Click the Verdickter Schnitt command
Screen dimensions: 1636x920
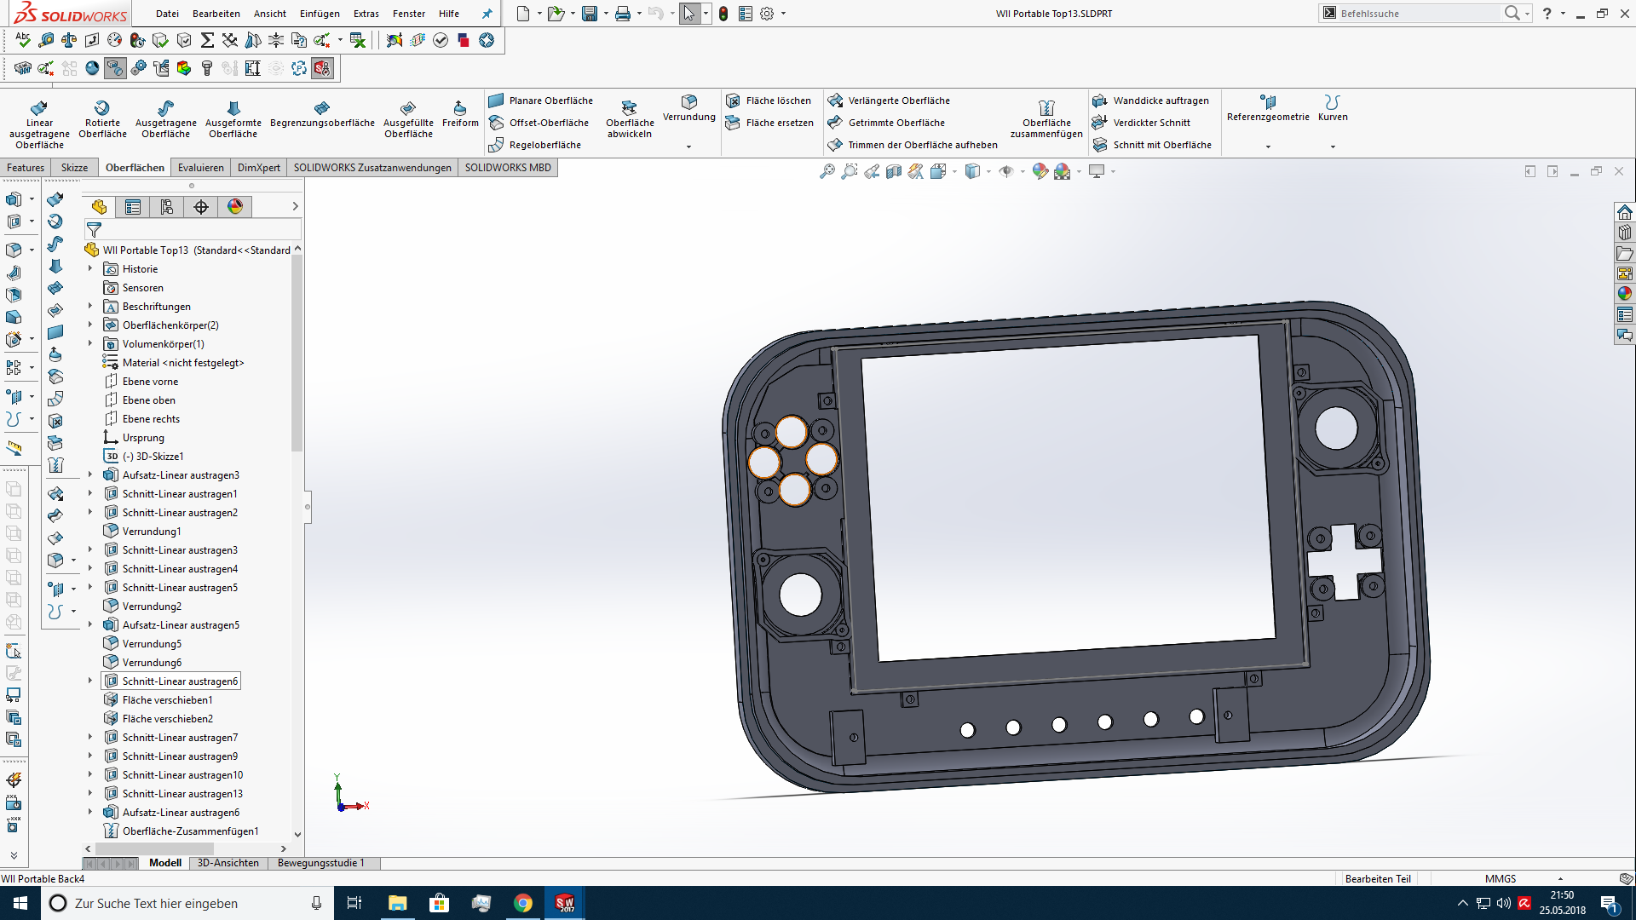1141,123
